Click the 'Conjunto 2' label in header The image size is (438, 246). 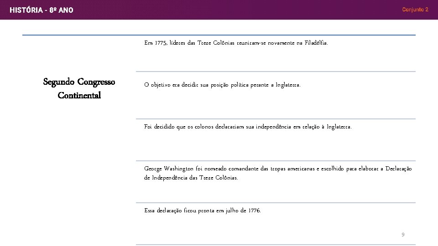point(415,10)
